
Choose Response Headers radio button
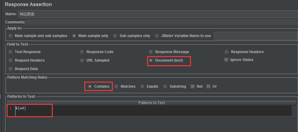pos(226,52)
